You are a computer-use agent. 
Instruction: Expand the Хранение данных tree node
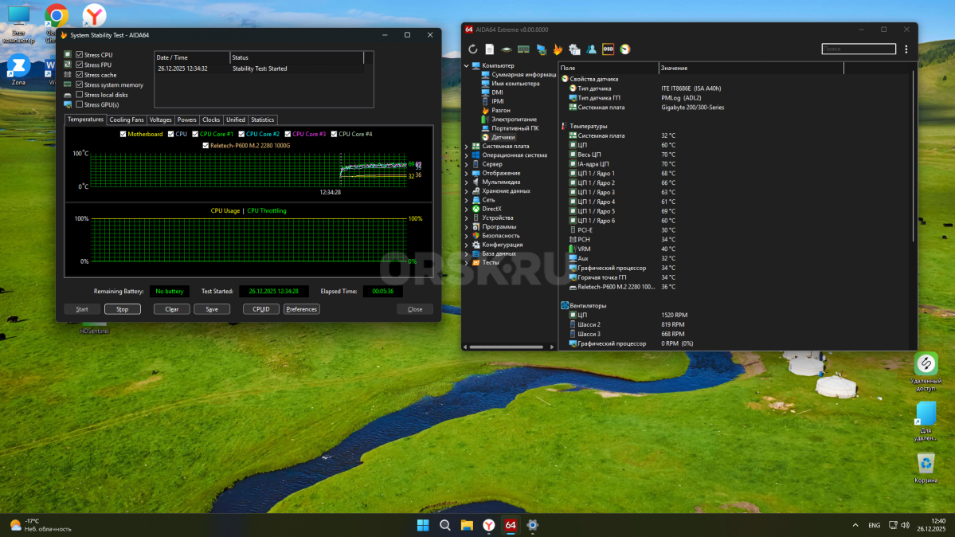coord(467,191)
